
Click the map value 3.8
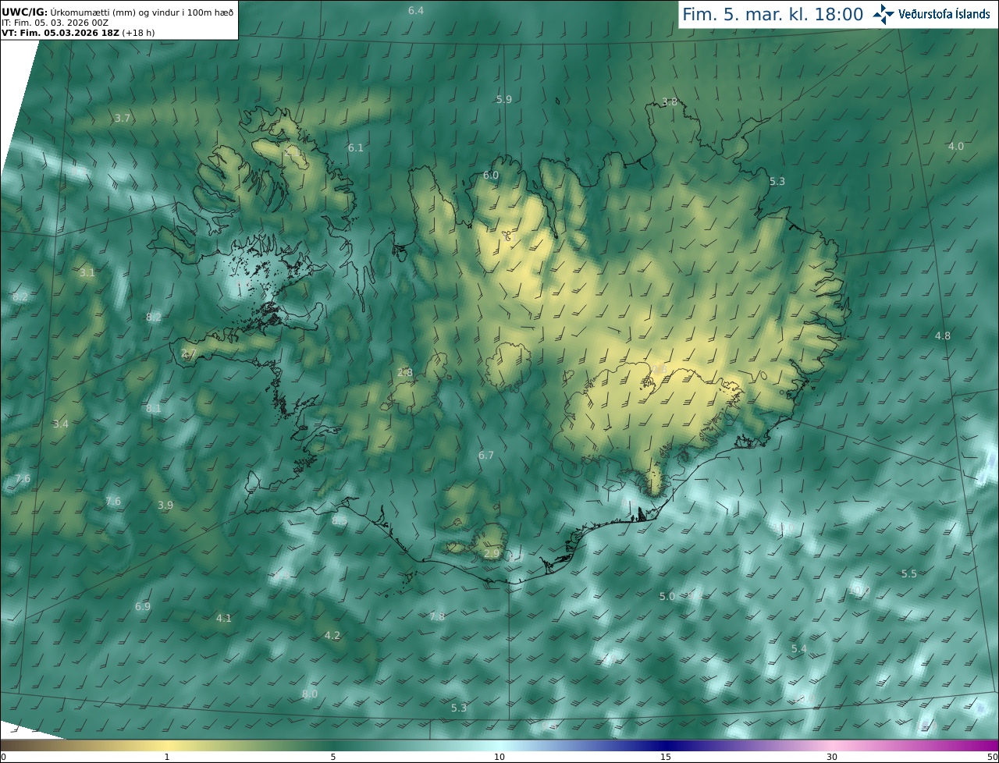point(670,102)
